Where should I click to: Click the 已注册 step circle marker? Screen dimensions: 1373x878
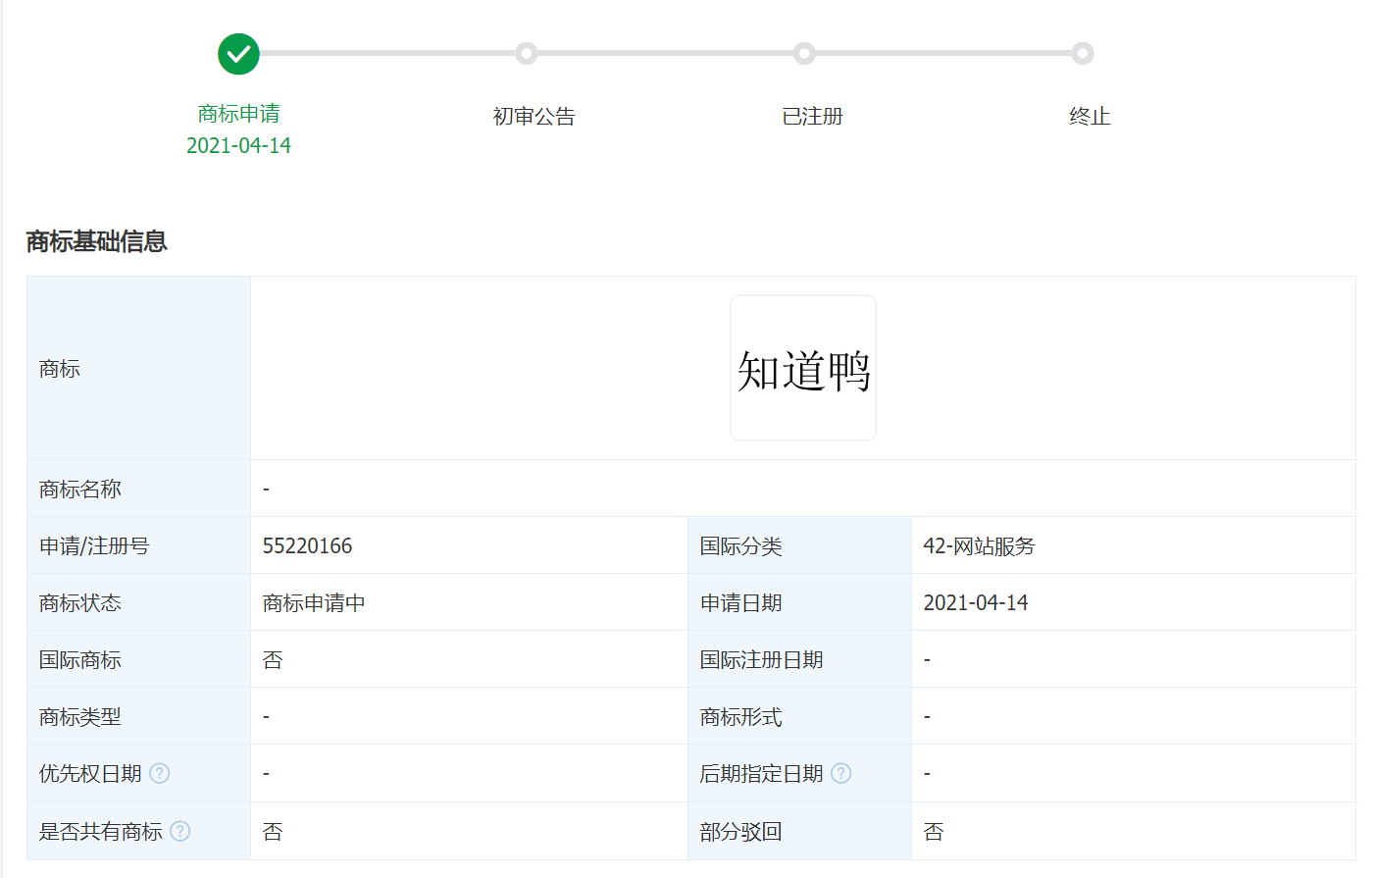804,53
